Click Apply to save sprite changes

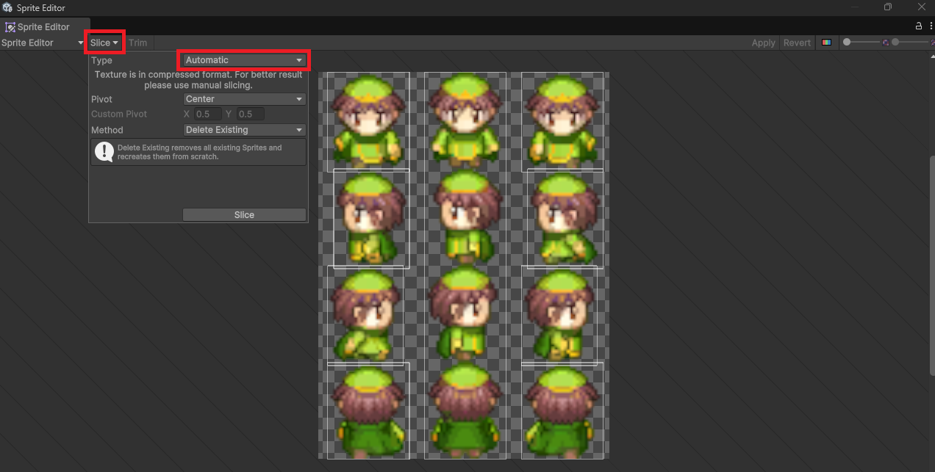pyautogui.click(x=763, y=43)
